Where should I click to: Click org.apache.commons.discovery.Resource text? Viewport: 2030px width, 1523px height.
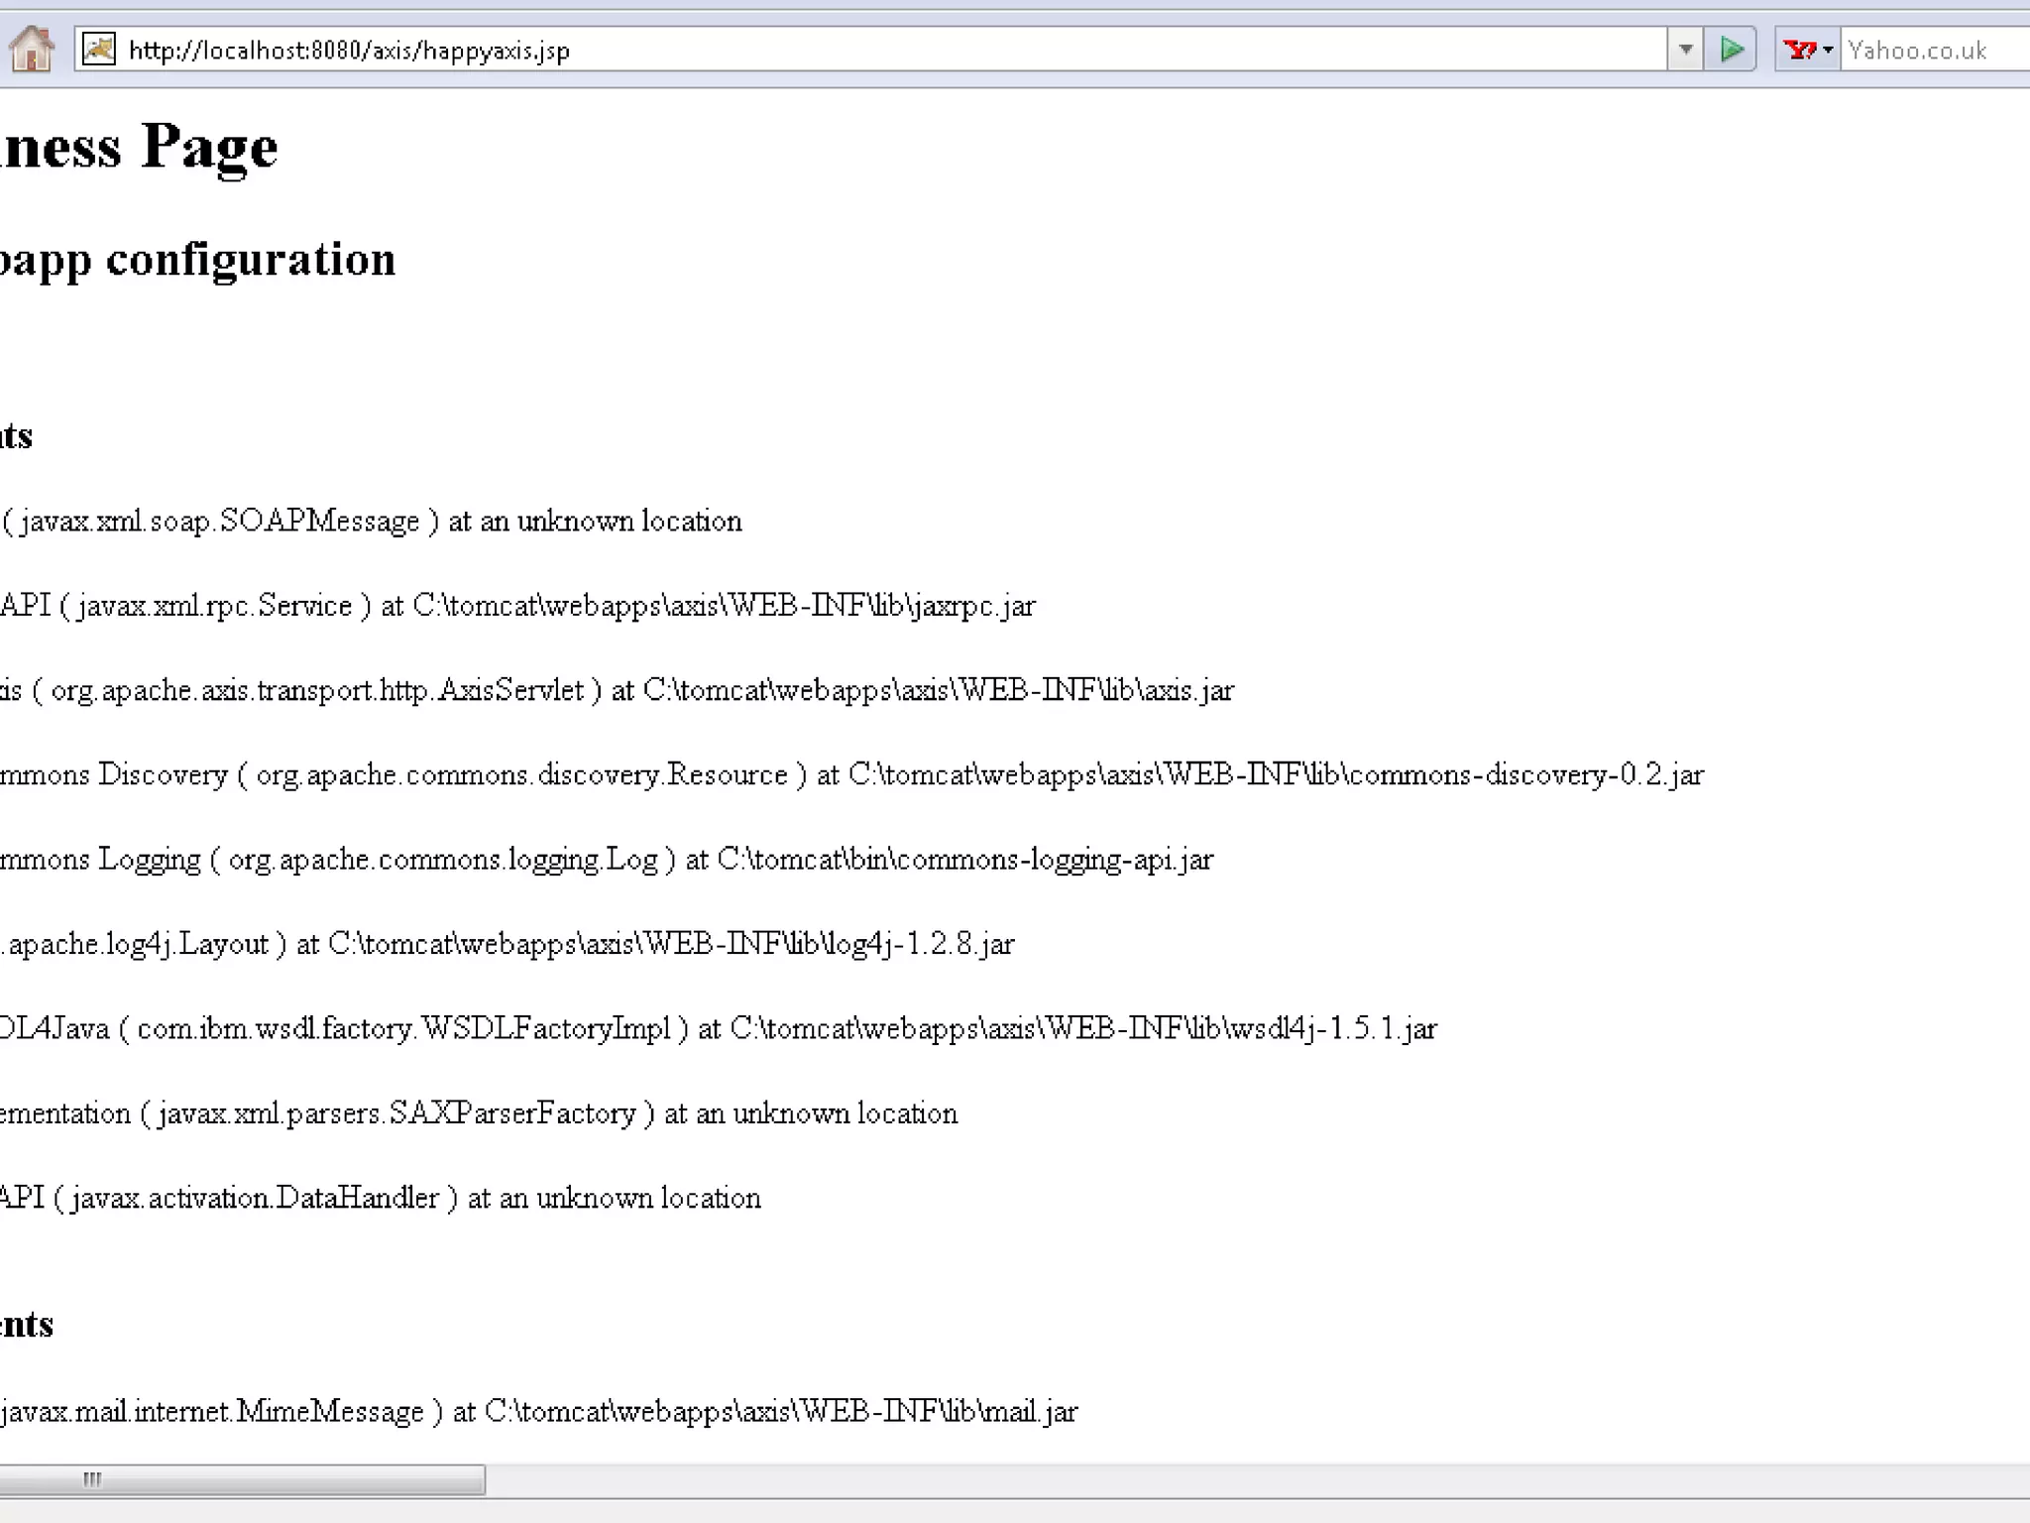(522, 774)
